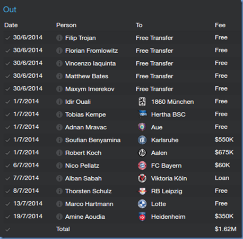Select the $350K fee for Amine Aoudia
Viewport: 243px width, 239px height.
tap(224, 216)
